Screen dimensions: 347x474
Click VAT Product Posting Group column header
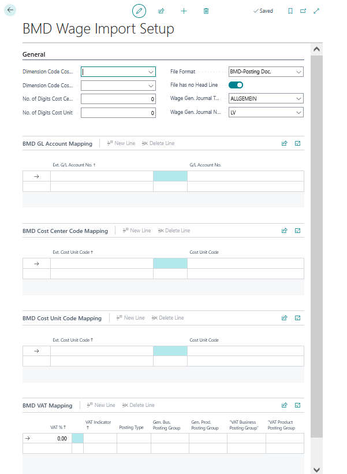pyautogui.click(x=281, y=425)
